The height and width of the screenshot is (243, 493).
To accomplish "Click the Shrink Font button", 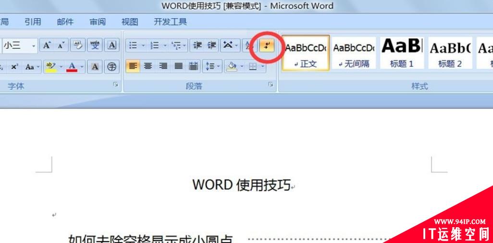I will (61, 46).
